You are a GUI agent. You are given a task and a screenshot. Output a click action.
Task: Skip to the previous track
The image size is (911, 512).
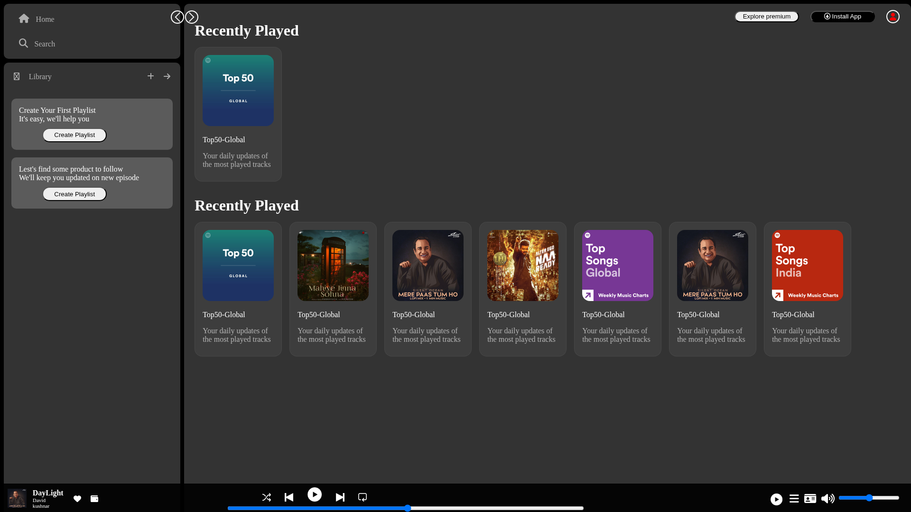[289, 497]
